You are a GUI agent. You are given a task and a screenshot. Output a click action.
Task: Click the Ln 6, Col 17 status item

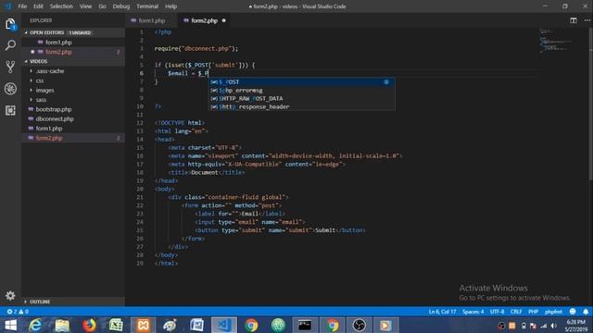tap(442, 312)
